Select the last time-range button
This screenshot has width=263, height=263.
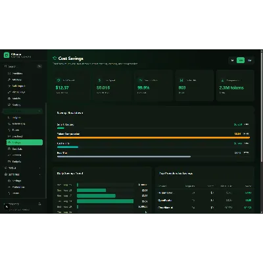tap(249, 60)
